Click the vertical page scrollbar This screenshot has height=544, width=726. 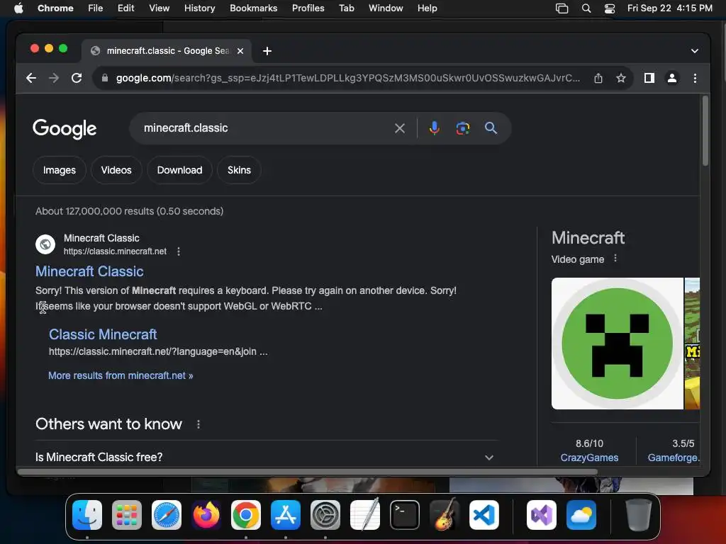pos(705,130)
